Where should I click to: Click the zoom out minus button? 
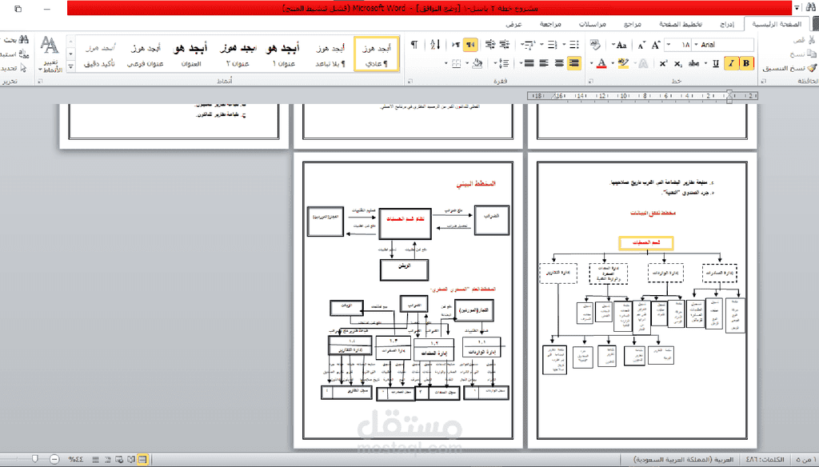(54, 459)
